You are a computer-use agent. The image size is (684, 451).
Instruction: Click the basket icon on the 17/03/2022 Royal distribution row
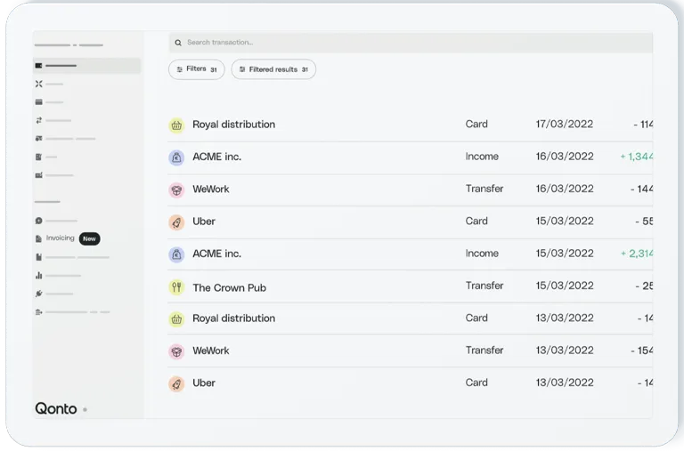coord(176,125)
